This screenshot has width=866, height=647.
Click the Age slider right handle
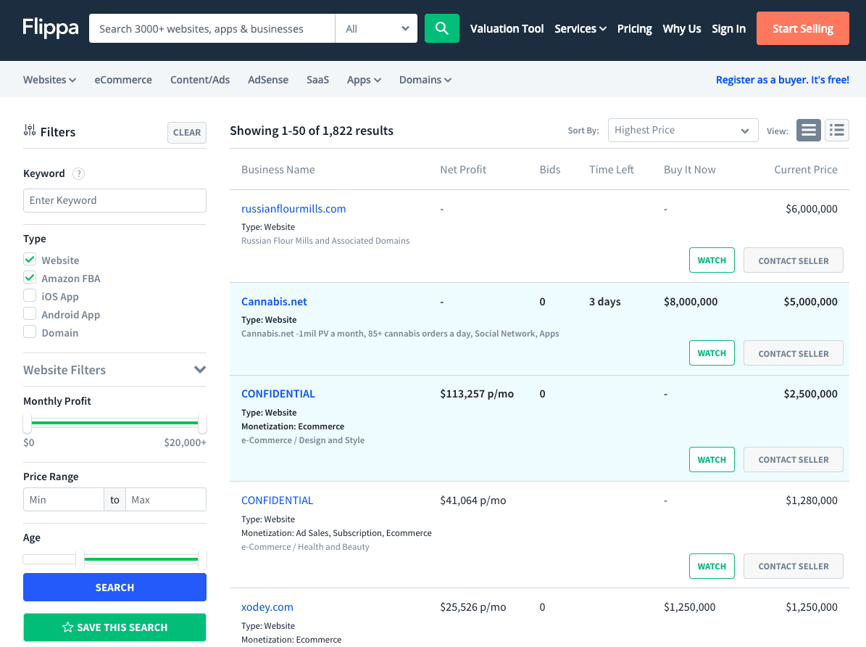click(203, 559)
